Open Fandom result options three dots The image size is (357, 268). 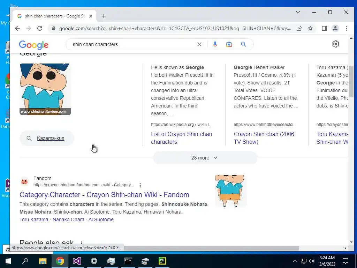(x=140, y=185)
